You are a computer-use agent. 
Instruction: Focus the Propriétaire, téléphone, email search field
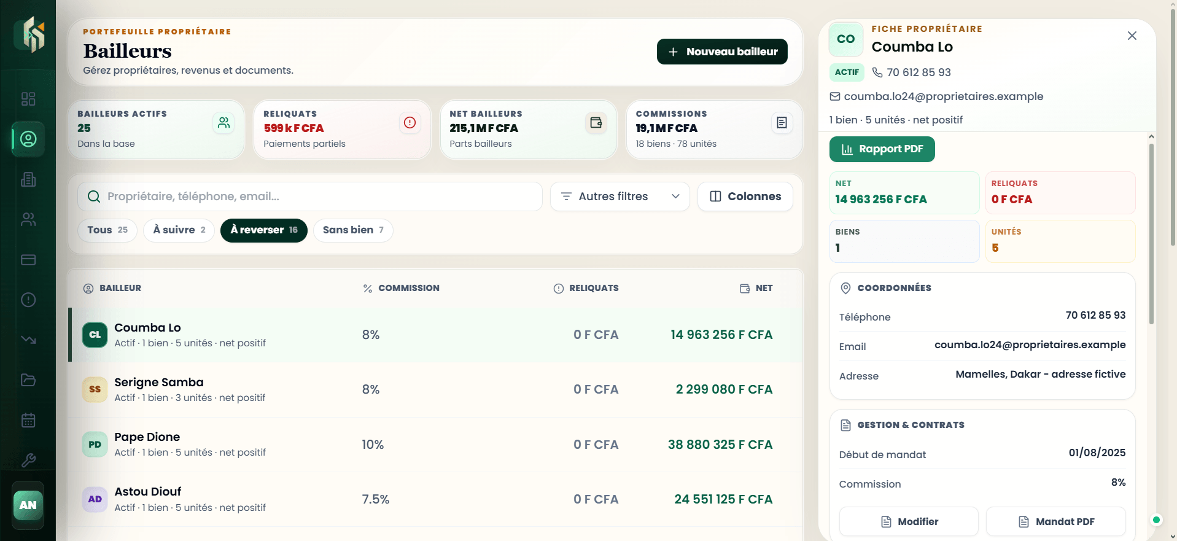[310, 197]
